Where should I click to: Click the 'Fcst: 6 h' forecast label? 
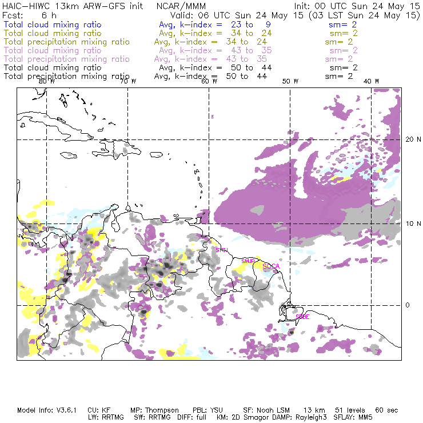coord(29,15)
